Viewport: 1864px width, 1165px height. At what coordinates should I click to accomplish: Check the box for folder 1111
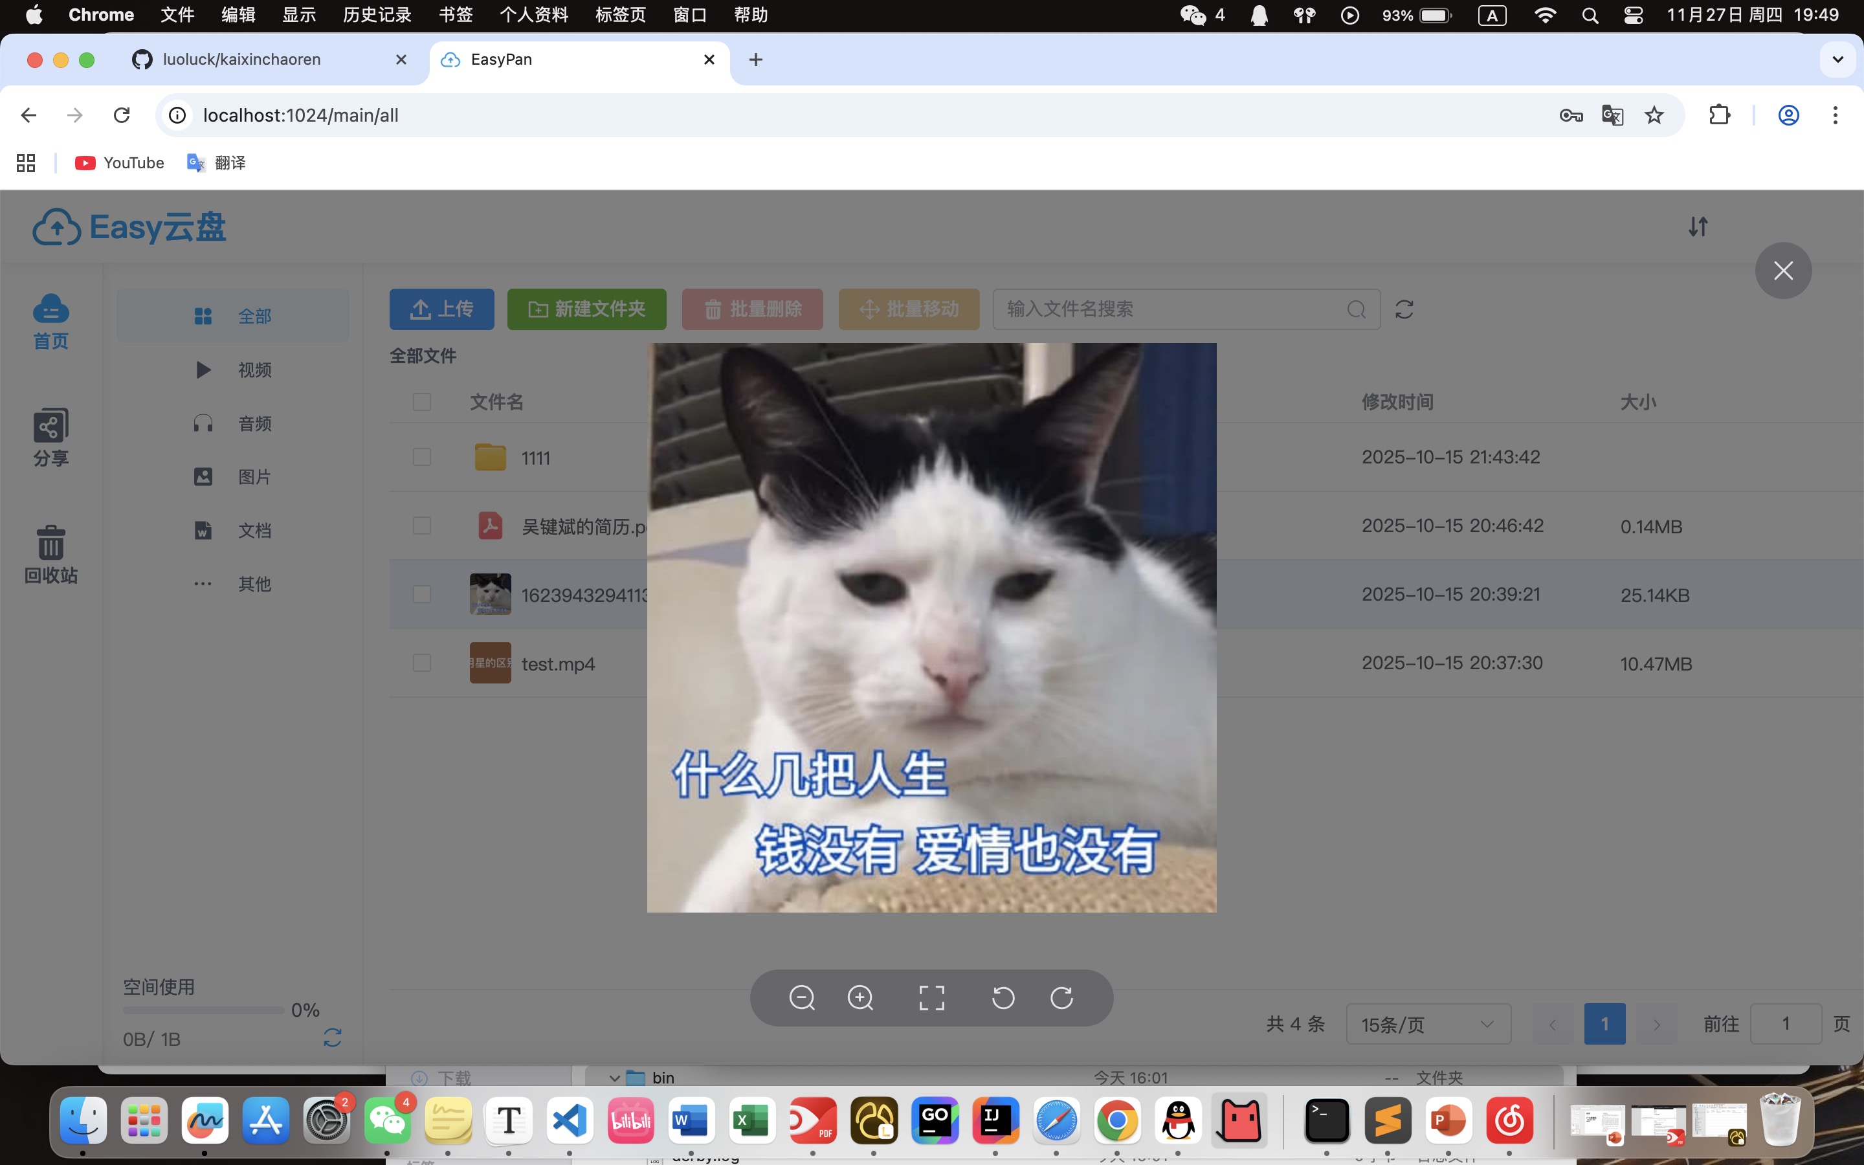421,458
